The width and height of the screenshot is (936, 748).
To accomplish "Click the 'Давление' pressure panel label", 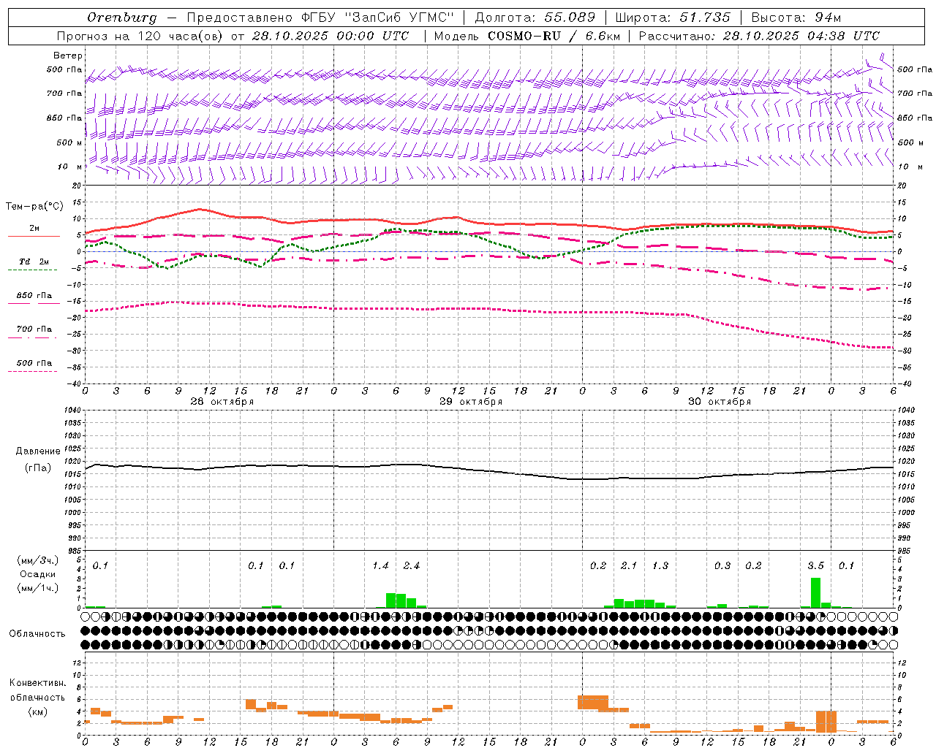I will pyautogui.click(x=38, y=451).
